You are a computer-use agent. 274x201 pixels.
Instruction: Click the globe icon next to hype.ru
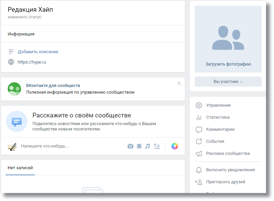point(11,62)
